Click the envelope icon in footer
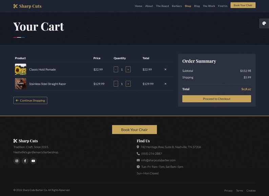The width and height of the screenshot is (269, 196). tap(138, 160)
